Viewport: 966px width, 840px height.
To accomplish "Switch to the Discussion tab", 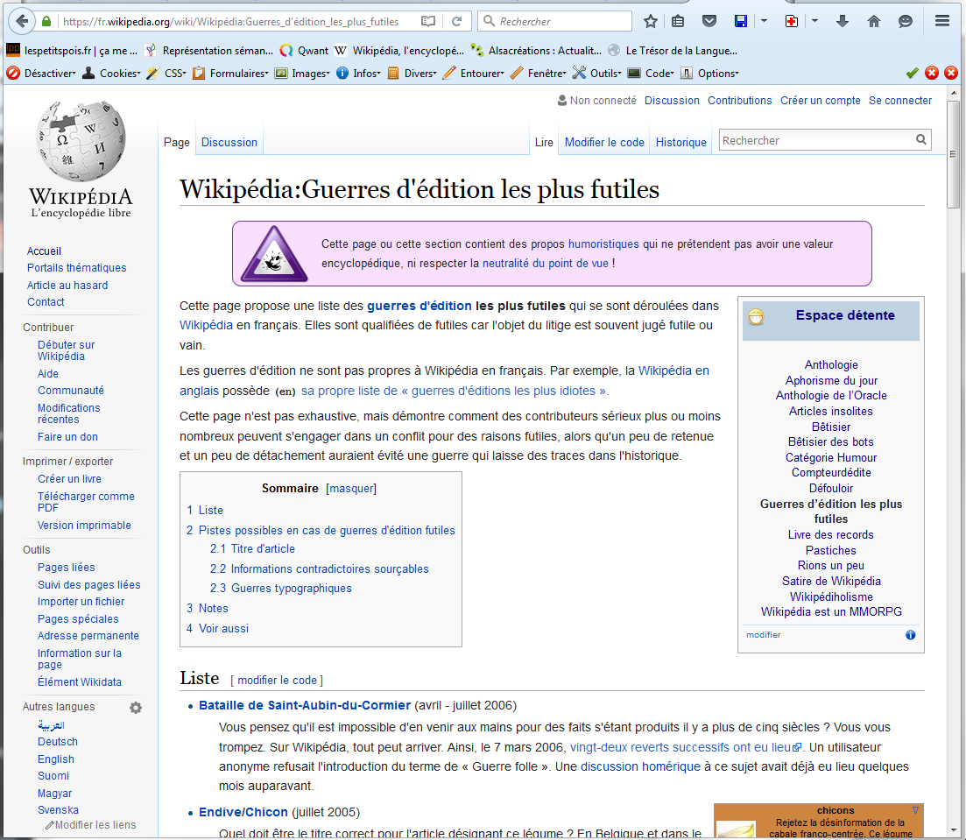I will point(229,143).
